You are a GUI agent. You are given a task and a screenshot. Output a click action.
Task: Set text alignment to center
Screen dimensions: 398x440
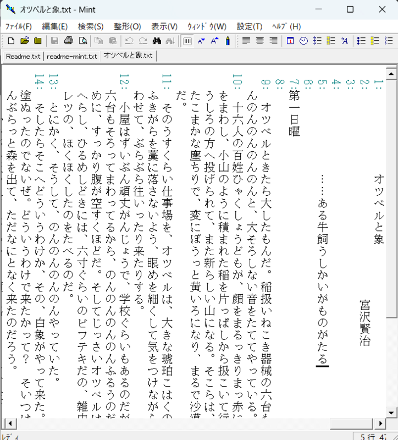click(259, 41)
